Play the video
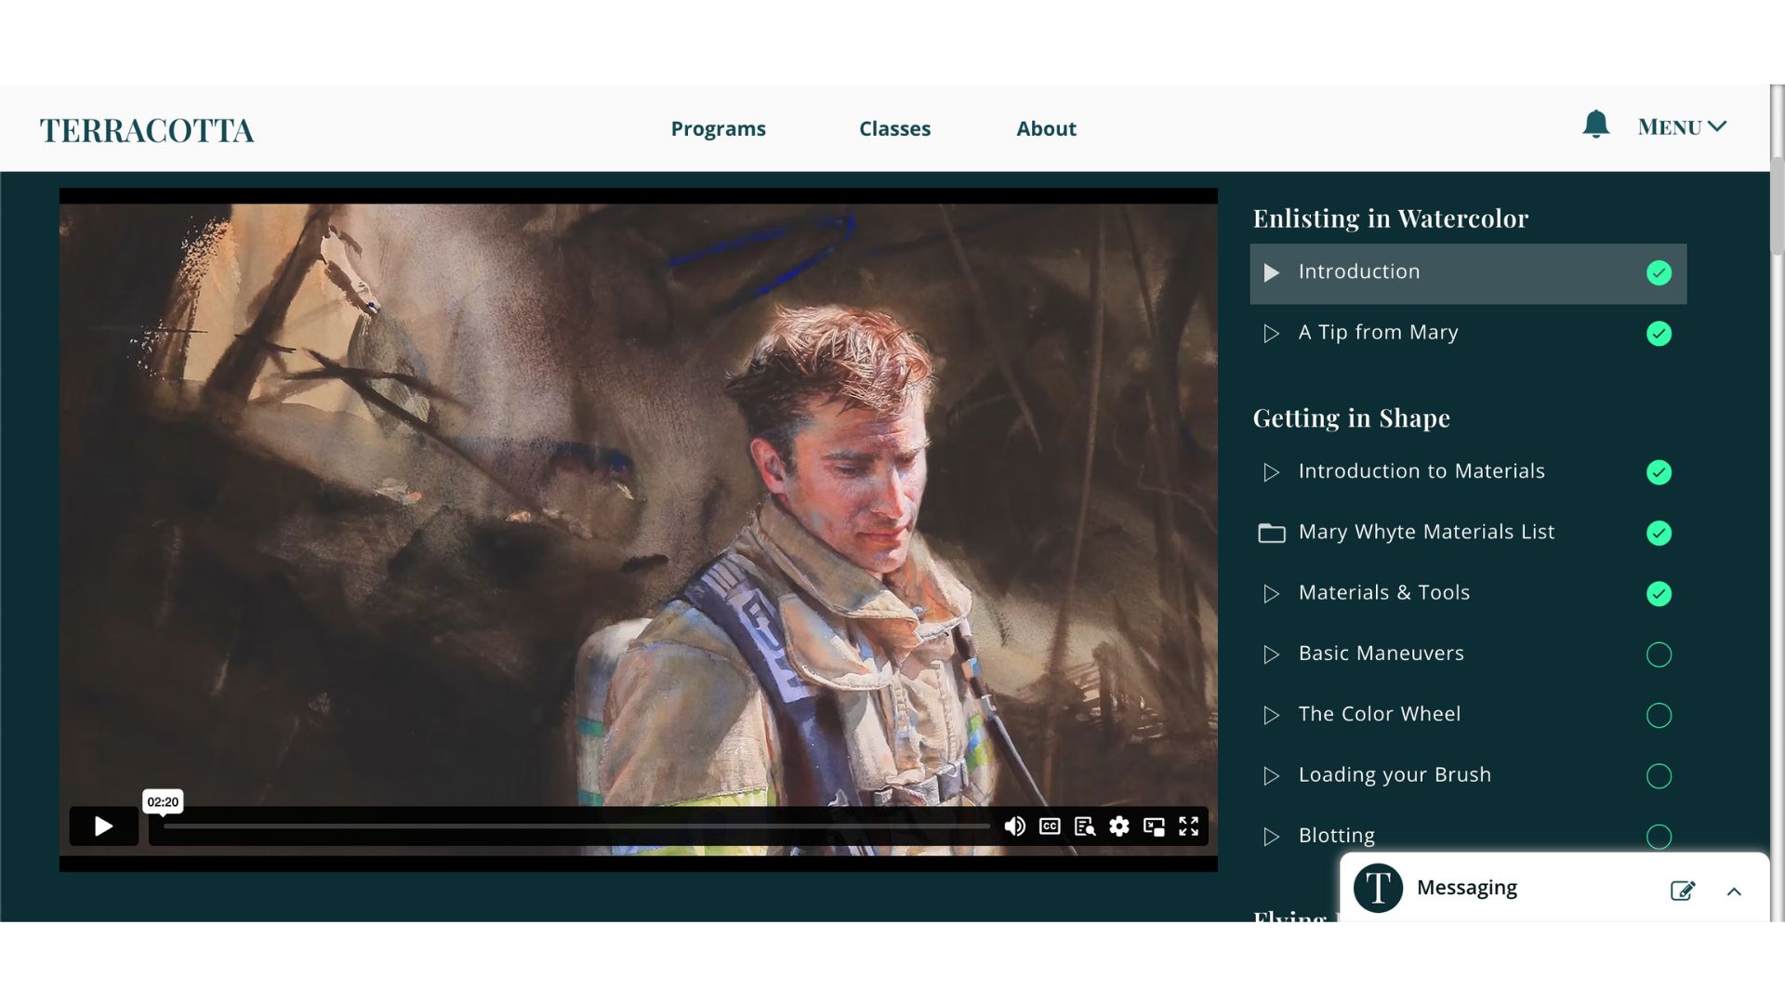This screenshot has width=1785, height=1004. click(x=103, y=826)
